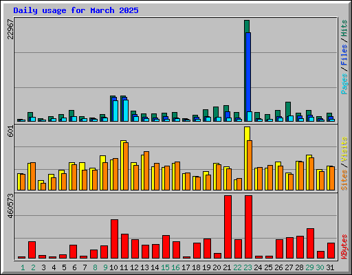The image size is (352, 275).
Task: Click the 460573 y-axis maximum value
Action: [10, 206]
